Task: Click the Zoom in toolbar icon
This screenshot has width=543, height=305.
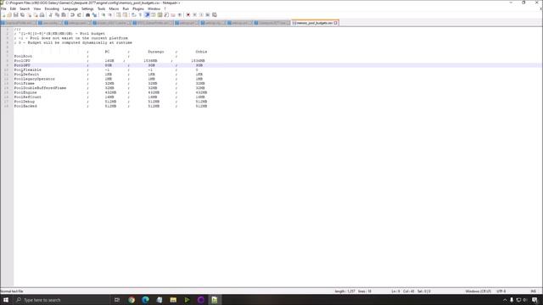Action: (x=104, y=15)
